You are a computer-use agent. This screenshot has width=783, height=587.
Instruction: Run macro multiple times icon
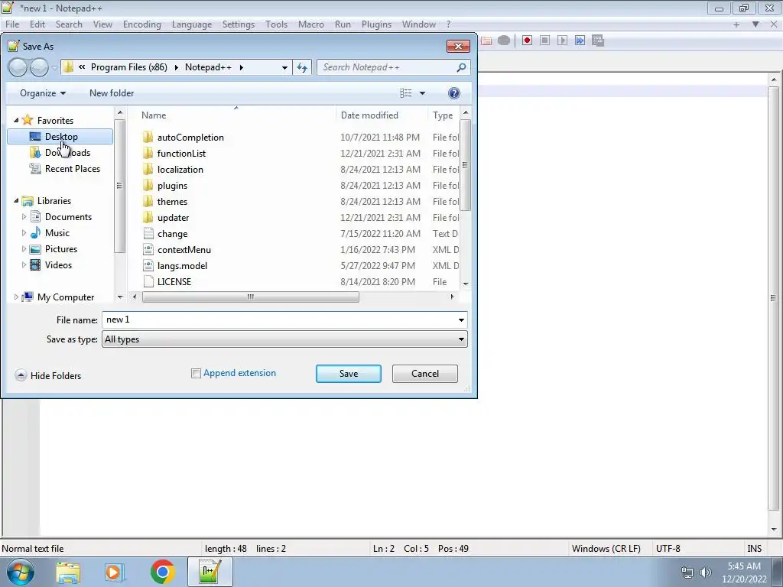click(580, 41)
